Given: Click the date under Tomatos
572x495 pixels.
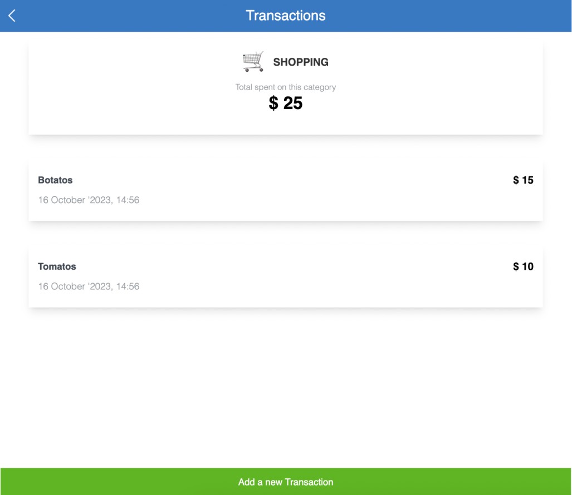Looking at the screenshot, I should 89,286.
